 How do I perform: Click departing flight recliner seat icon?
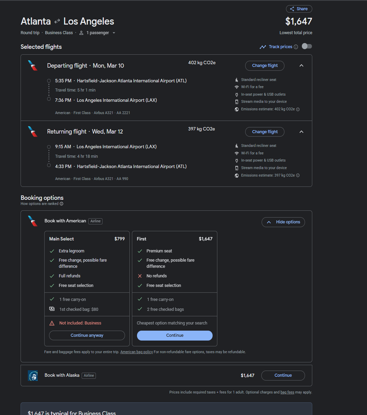pos(237,80)
